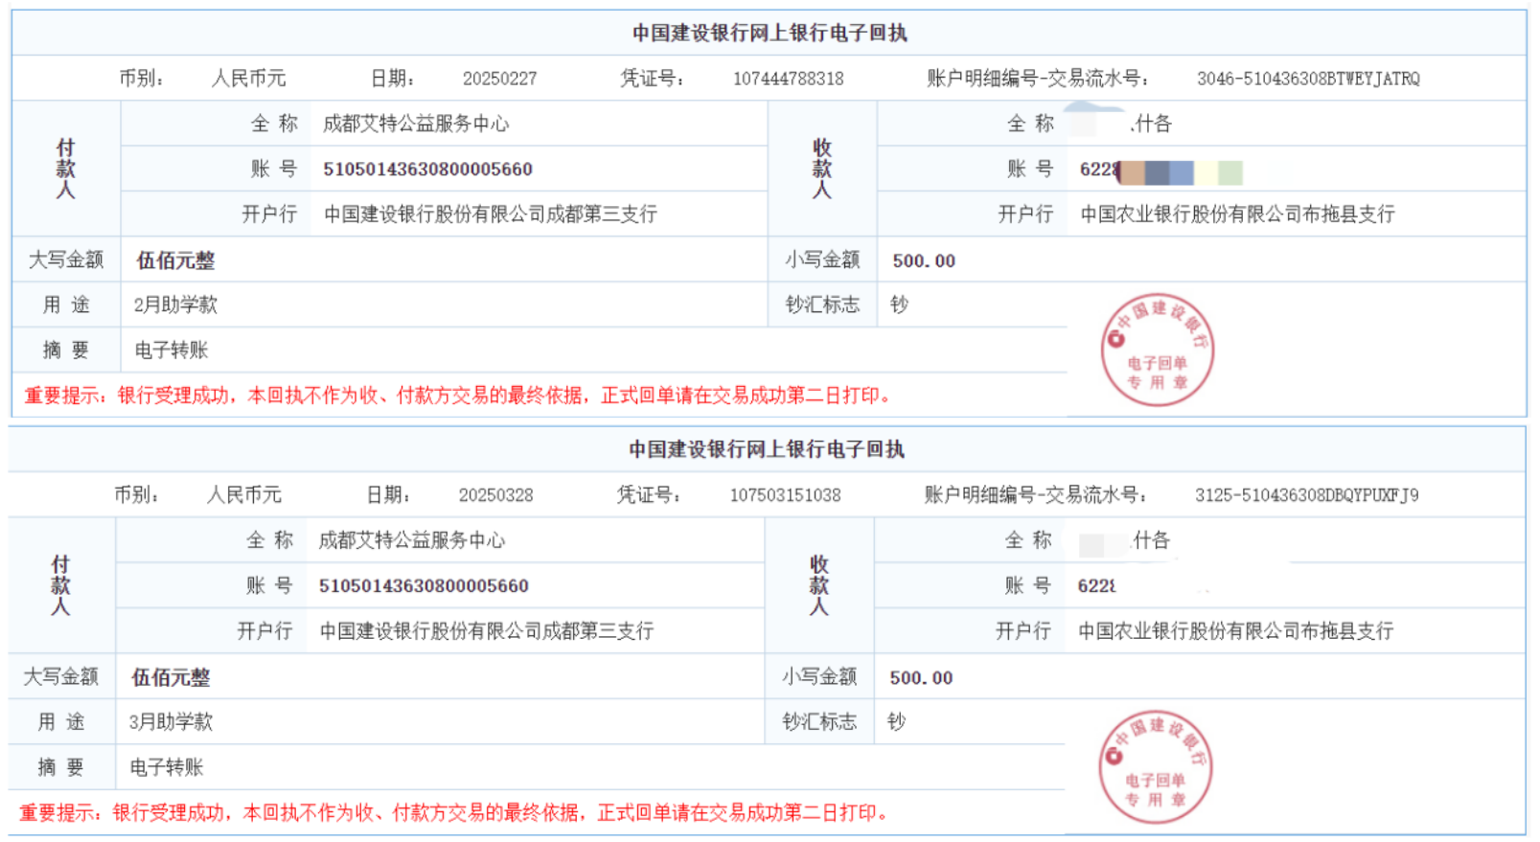Click the top receipt's summary 电子转账
Screen dimensions: 1540x842
pyautogui.click(x=172, y=350)
